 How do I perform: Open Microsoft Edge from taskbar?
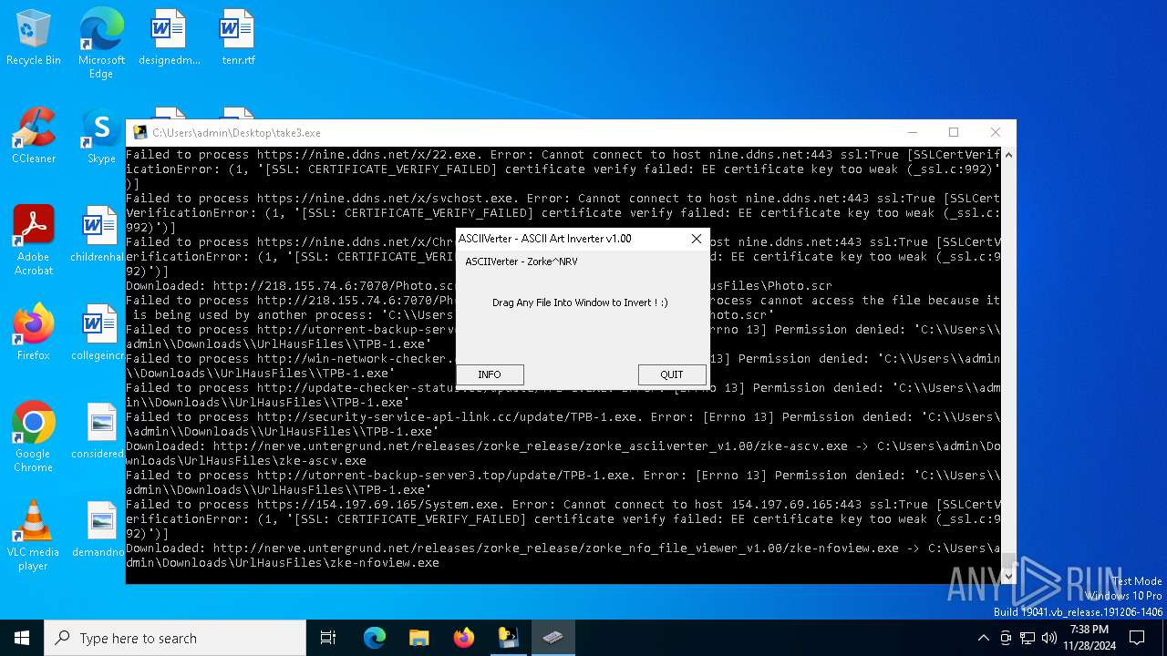coord(375,638)
